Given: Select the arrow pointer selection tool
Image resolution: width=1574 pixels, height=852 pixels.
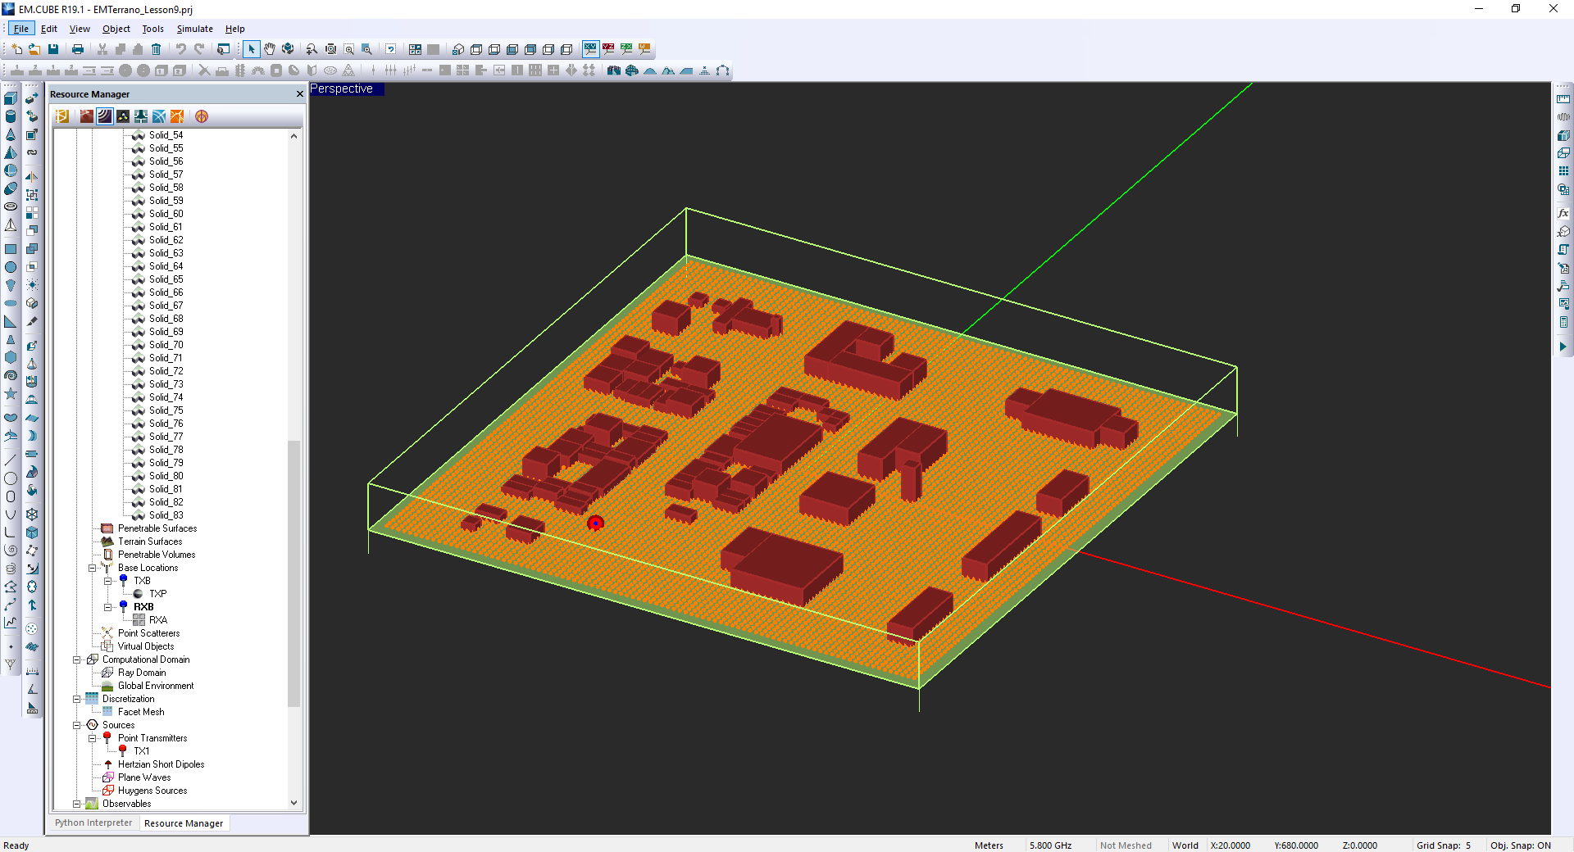Looking at the screenshot, I should pos(252,49).
